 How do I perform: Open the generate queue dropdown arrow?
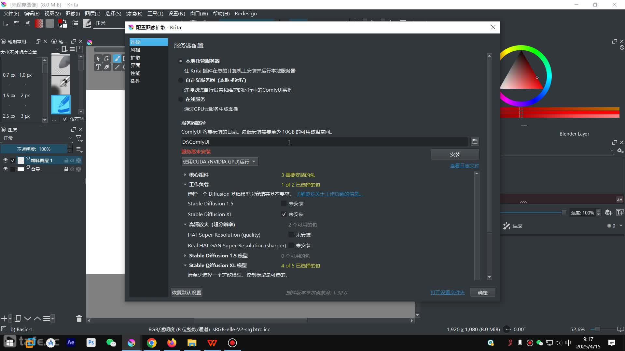pos(621,226)
